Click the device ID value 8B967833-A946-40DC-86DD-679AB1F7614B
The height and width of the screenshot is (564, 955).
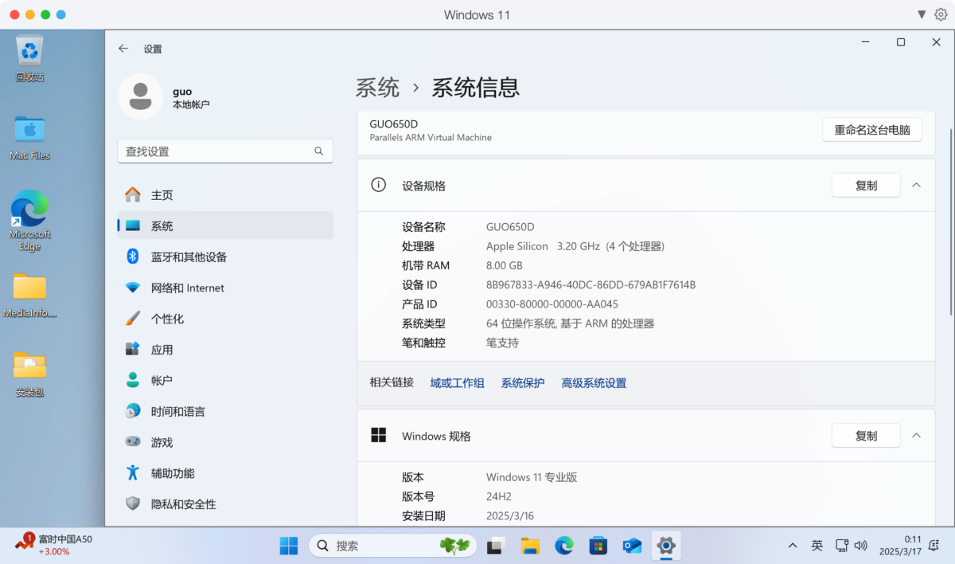pyautogui.click(x=591, y=284)
